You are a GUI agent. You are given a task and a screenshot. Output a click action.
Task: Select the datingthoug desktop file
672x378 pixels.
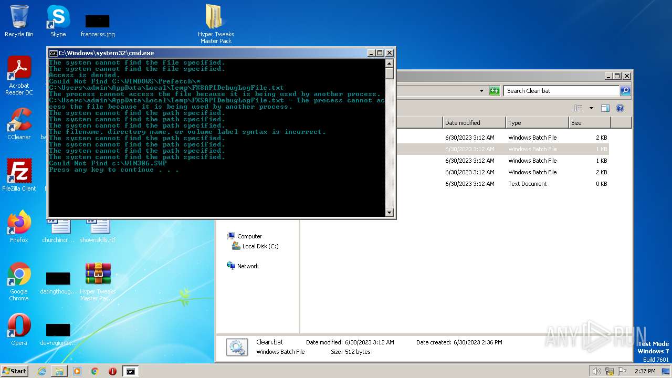pyautogui.click(x=58, y=282)
